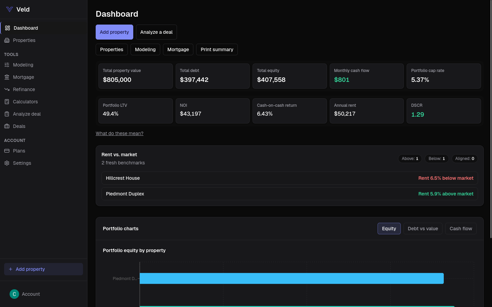Click the Analyze deal clipboard icon

(x=7, y=114)
